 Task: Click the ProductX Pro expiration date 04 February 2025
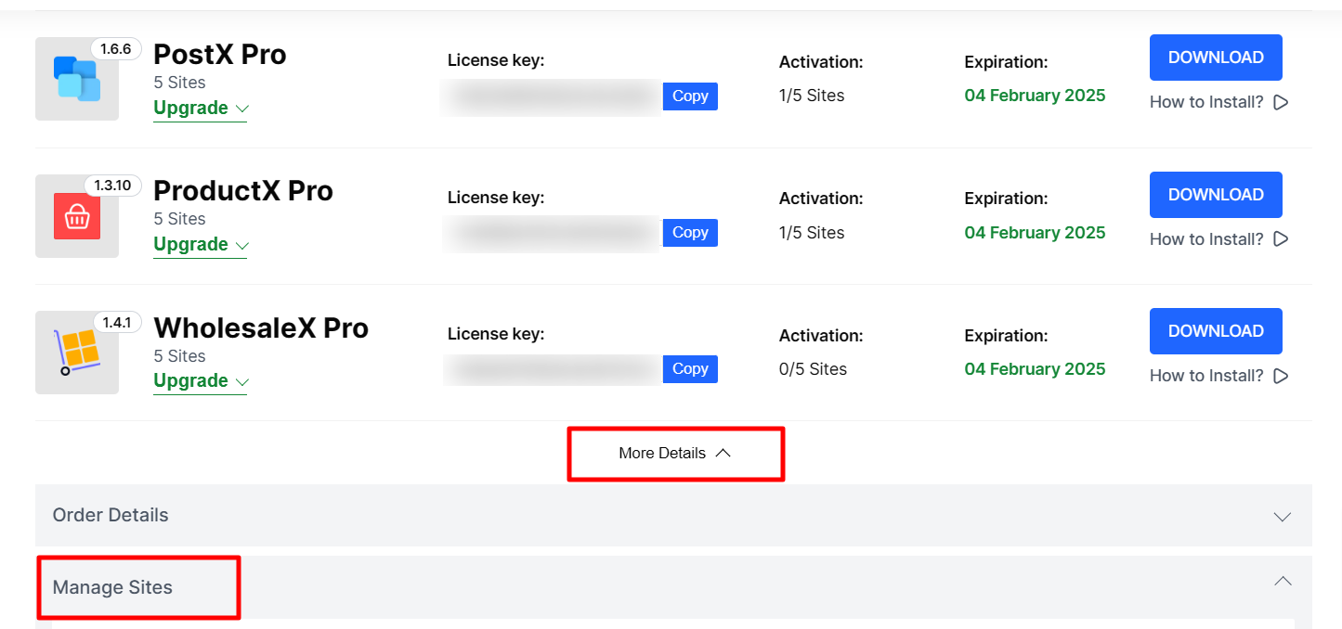point(1036,233)
